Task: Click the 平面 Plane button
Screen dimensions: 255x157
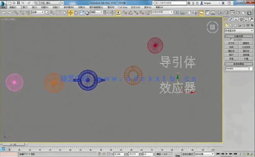Action: coord(246,59)
